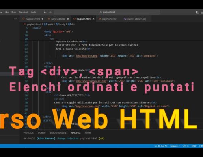Select the TERMINAL panel tab
Viewport: 203px width, 157px height.
[76, 133]
